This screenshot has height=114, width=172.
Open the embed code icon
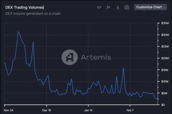(99, 7)
